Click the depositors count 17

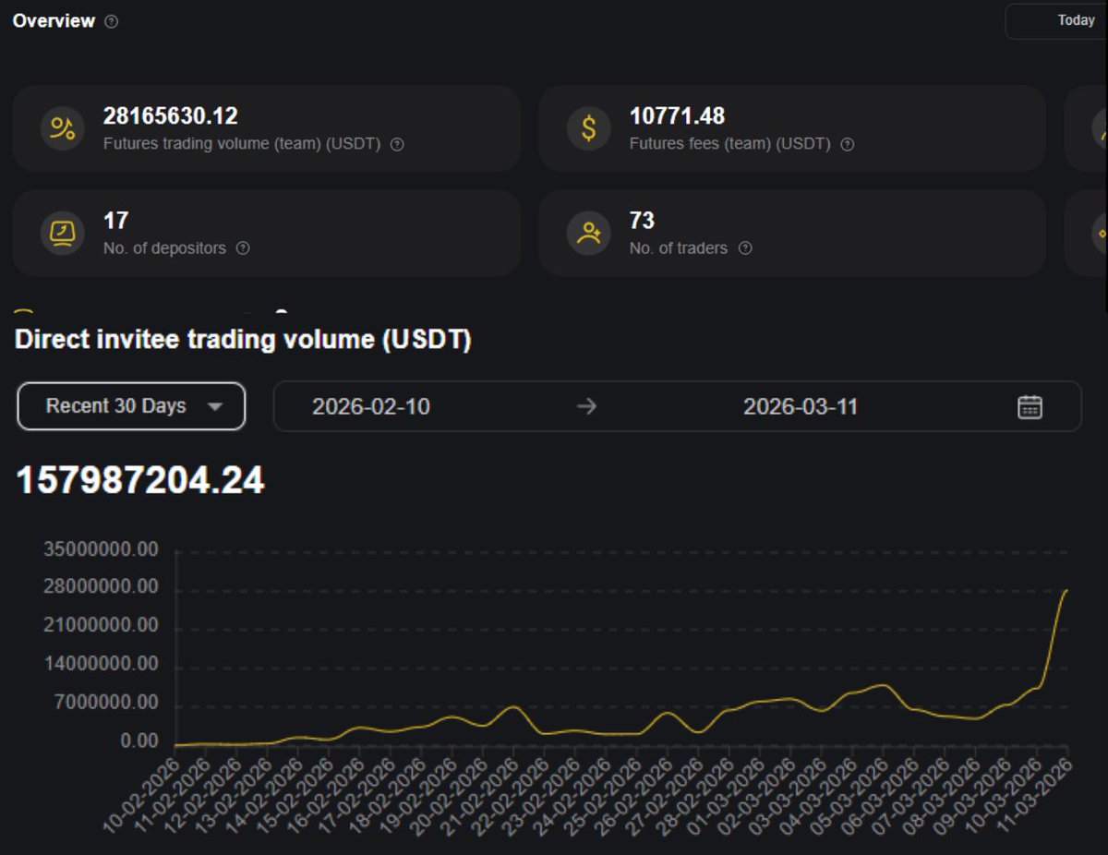[115, 221]
